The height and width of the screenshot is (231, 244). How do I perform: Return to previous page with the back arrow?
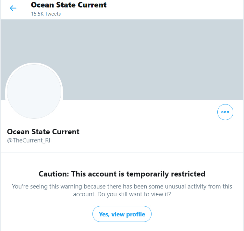13,8
